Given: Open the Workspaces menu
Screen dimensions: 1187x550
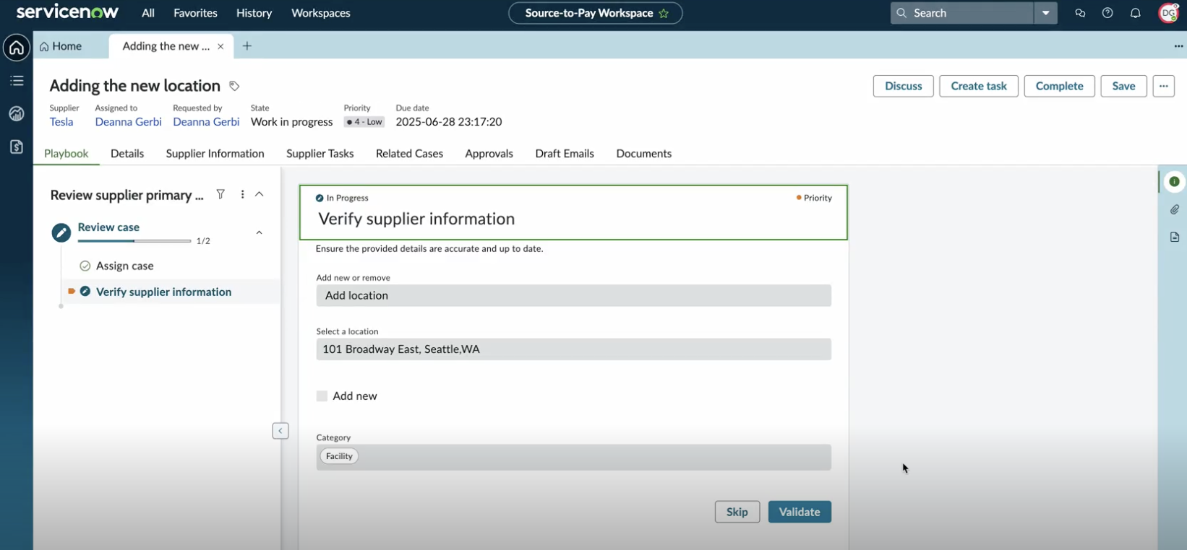Looking at the screenshot, I should click(x=321, y=13).
